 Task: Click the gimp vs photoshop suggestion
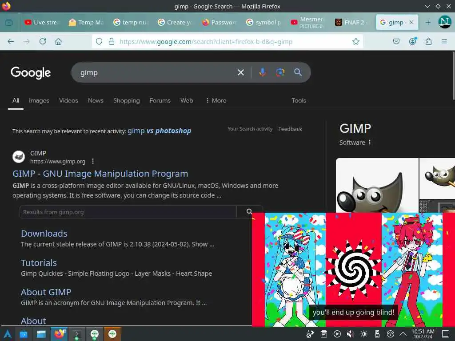pyautogui.click(x=160, y=131)
